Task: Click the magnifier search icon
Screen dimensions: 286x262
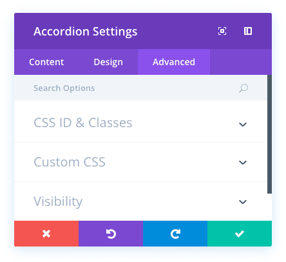Action: tap(243, 88)
